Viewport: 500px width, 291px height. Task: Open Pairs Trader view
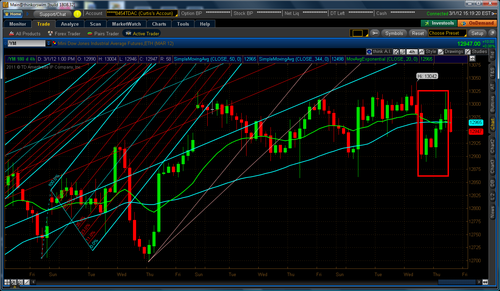[103, 34]
